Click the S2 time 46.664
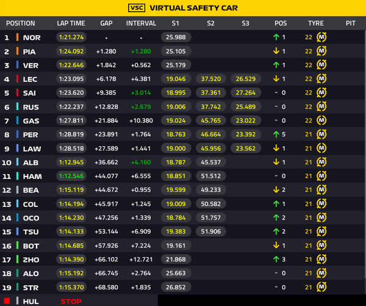Screen dimensions: 366x306 pos(211,134)
